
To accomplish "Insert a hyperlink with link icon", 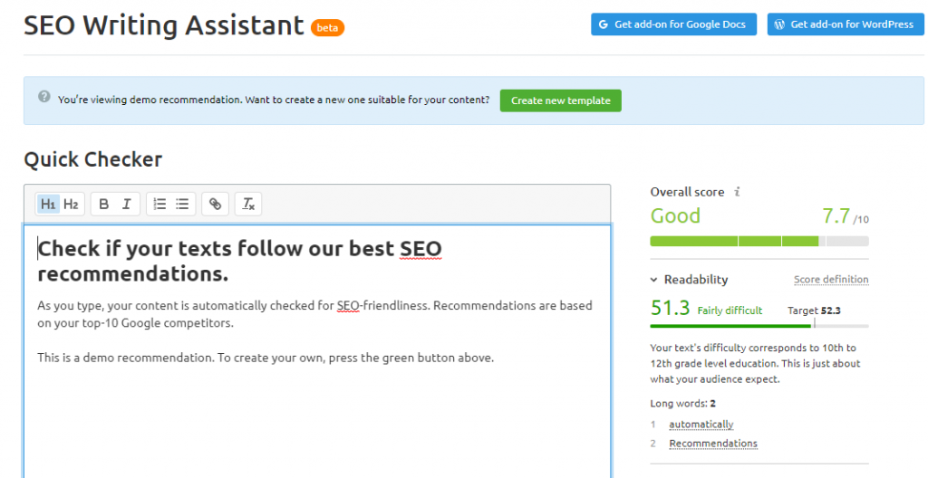I will [216, 204].
